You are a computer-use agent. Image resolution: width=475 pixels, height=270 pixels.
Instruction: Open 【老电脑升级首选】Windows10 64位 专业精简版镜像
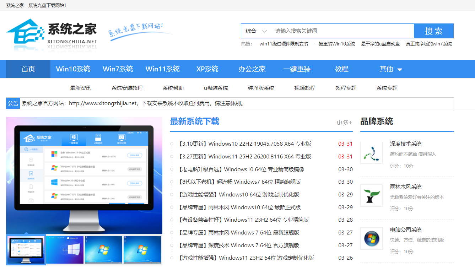(241, 169)
